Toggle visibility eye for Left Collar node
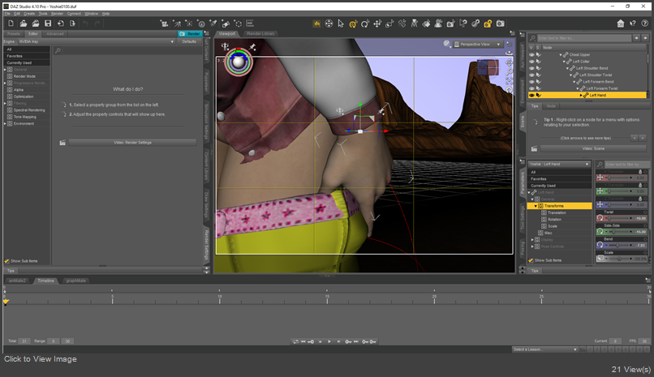Image resolution: width=654 pixels, height=377 pixels. click(x=531, y=62)
